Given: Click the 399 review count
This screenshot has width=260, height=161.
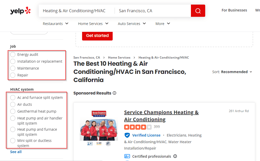Looking at the screenshot, I should pos(157,127).
